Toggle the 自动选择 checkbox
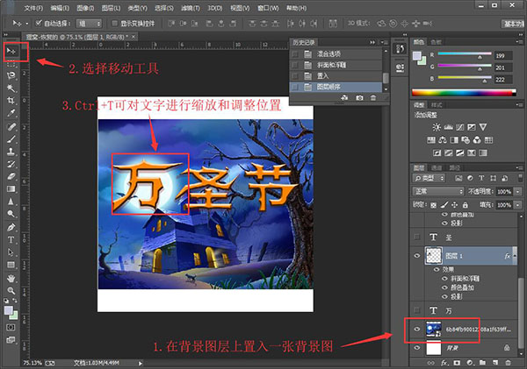This screenshot has width=527, height=369. tap(39, 23)
